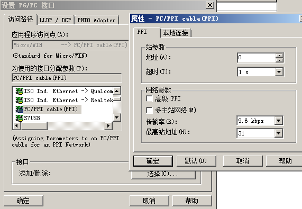
Task: Click interface list scroll up arrow
Action: (x=117, y=91)
